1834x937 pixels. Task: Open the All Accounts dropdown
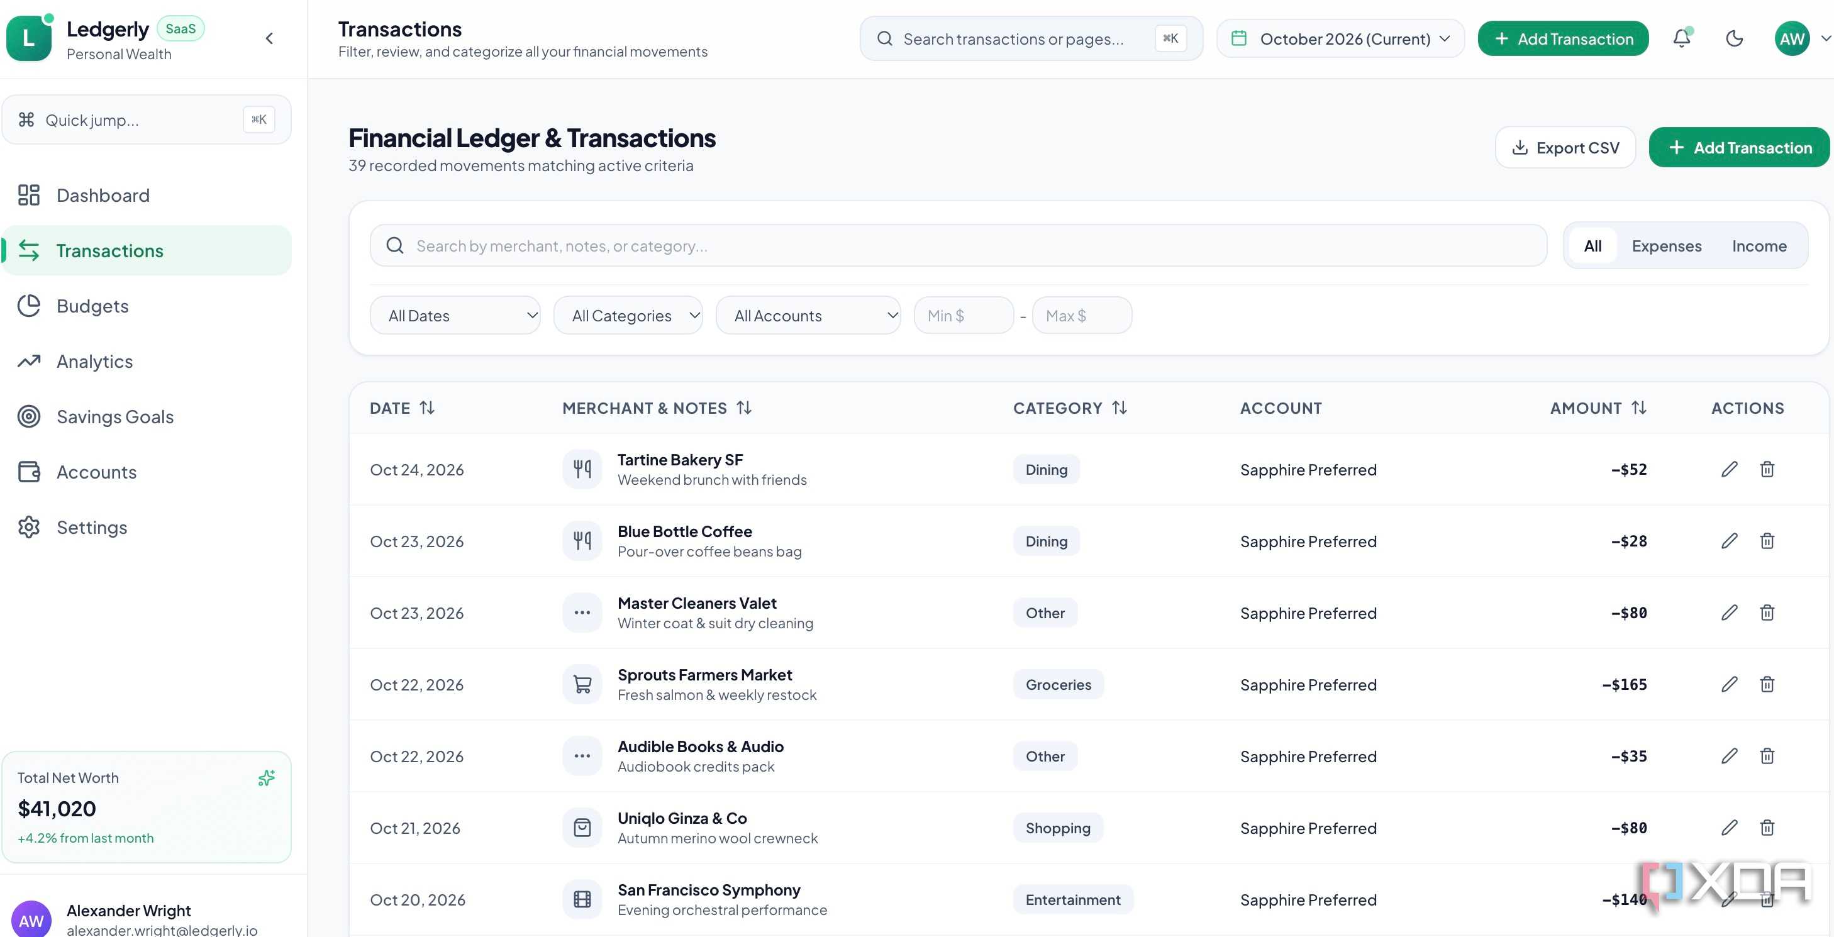coord(808,316)
